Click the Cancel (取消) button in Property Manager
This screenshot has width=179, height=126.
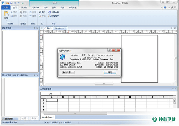(34, 119)
